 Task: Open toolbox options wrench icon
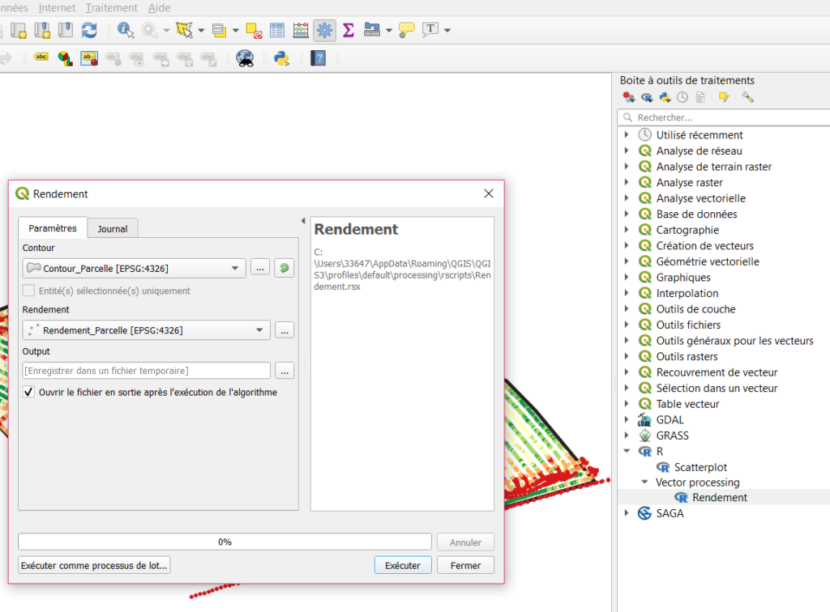tap(747, 97)
